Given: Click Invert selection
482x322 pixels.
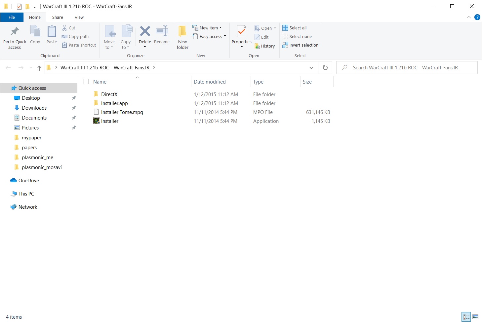Looking at the screenshot, I should click(301, 45).
